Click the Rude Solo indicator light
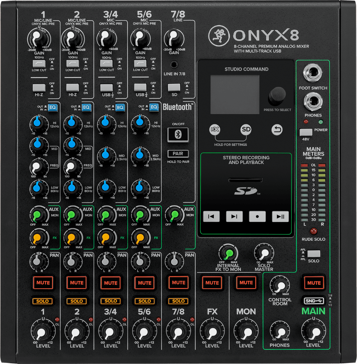 coord(314,231)
